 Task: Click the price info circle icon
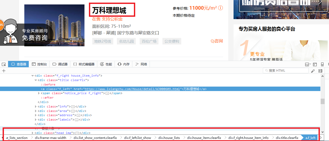[x=220, y=8]
